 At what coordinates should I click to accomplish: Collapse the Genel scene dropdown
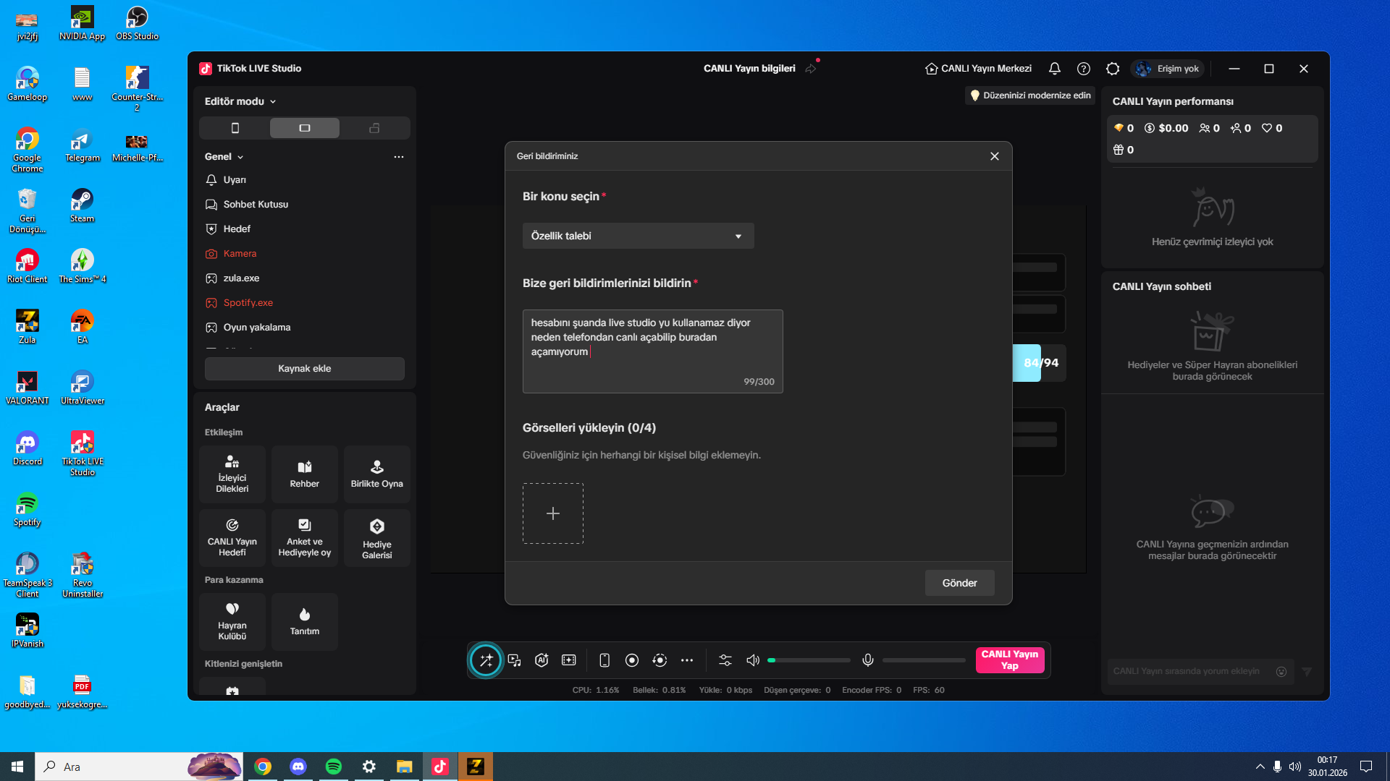224,157
